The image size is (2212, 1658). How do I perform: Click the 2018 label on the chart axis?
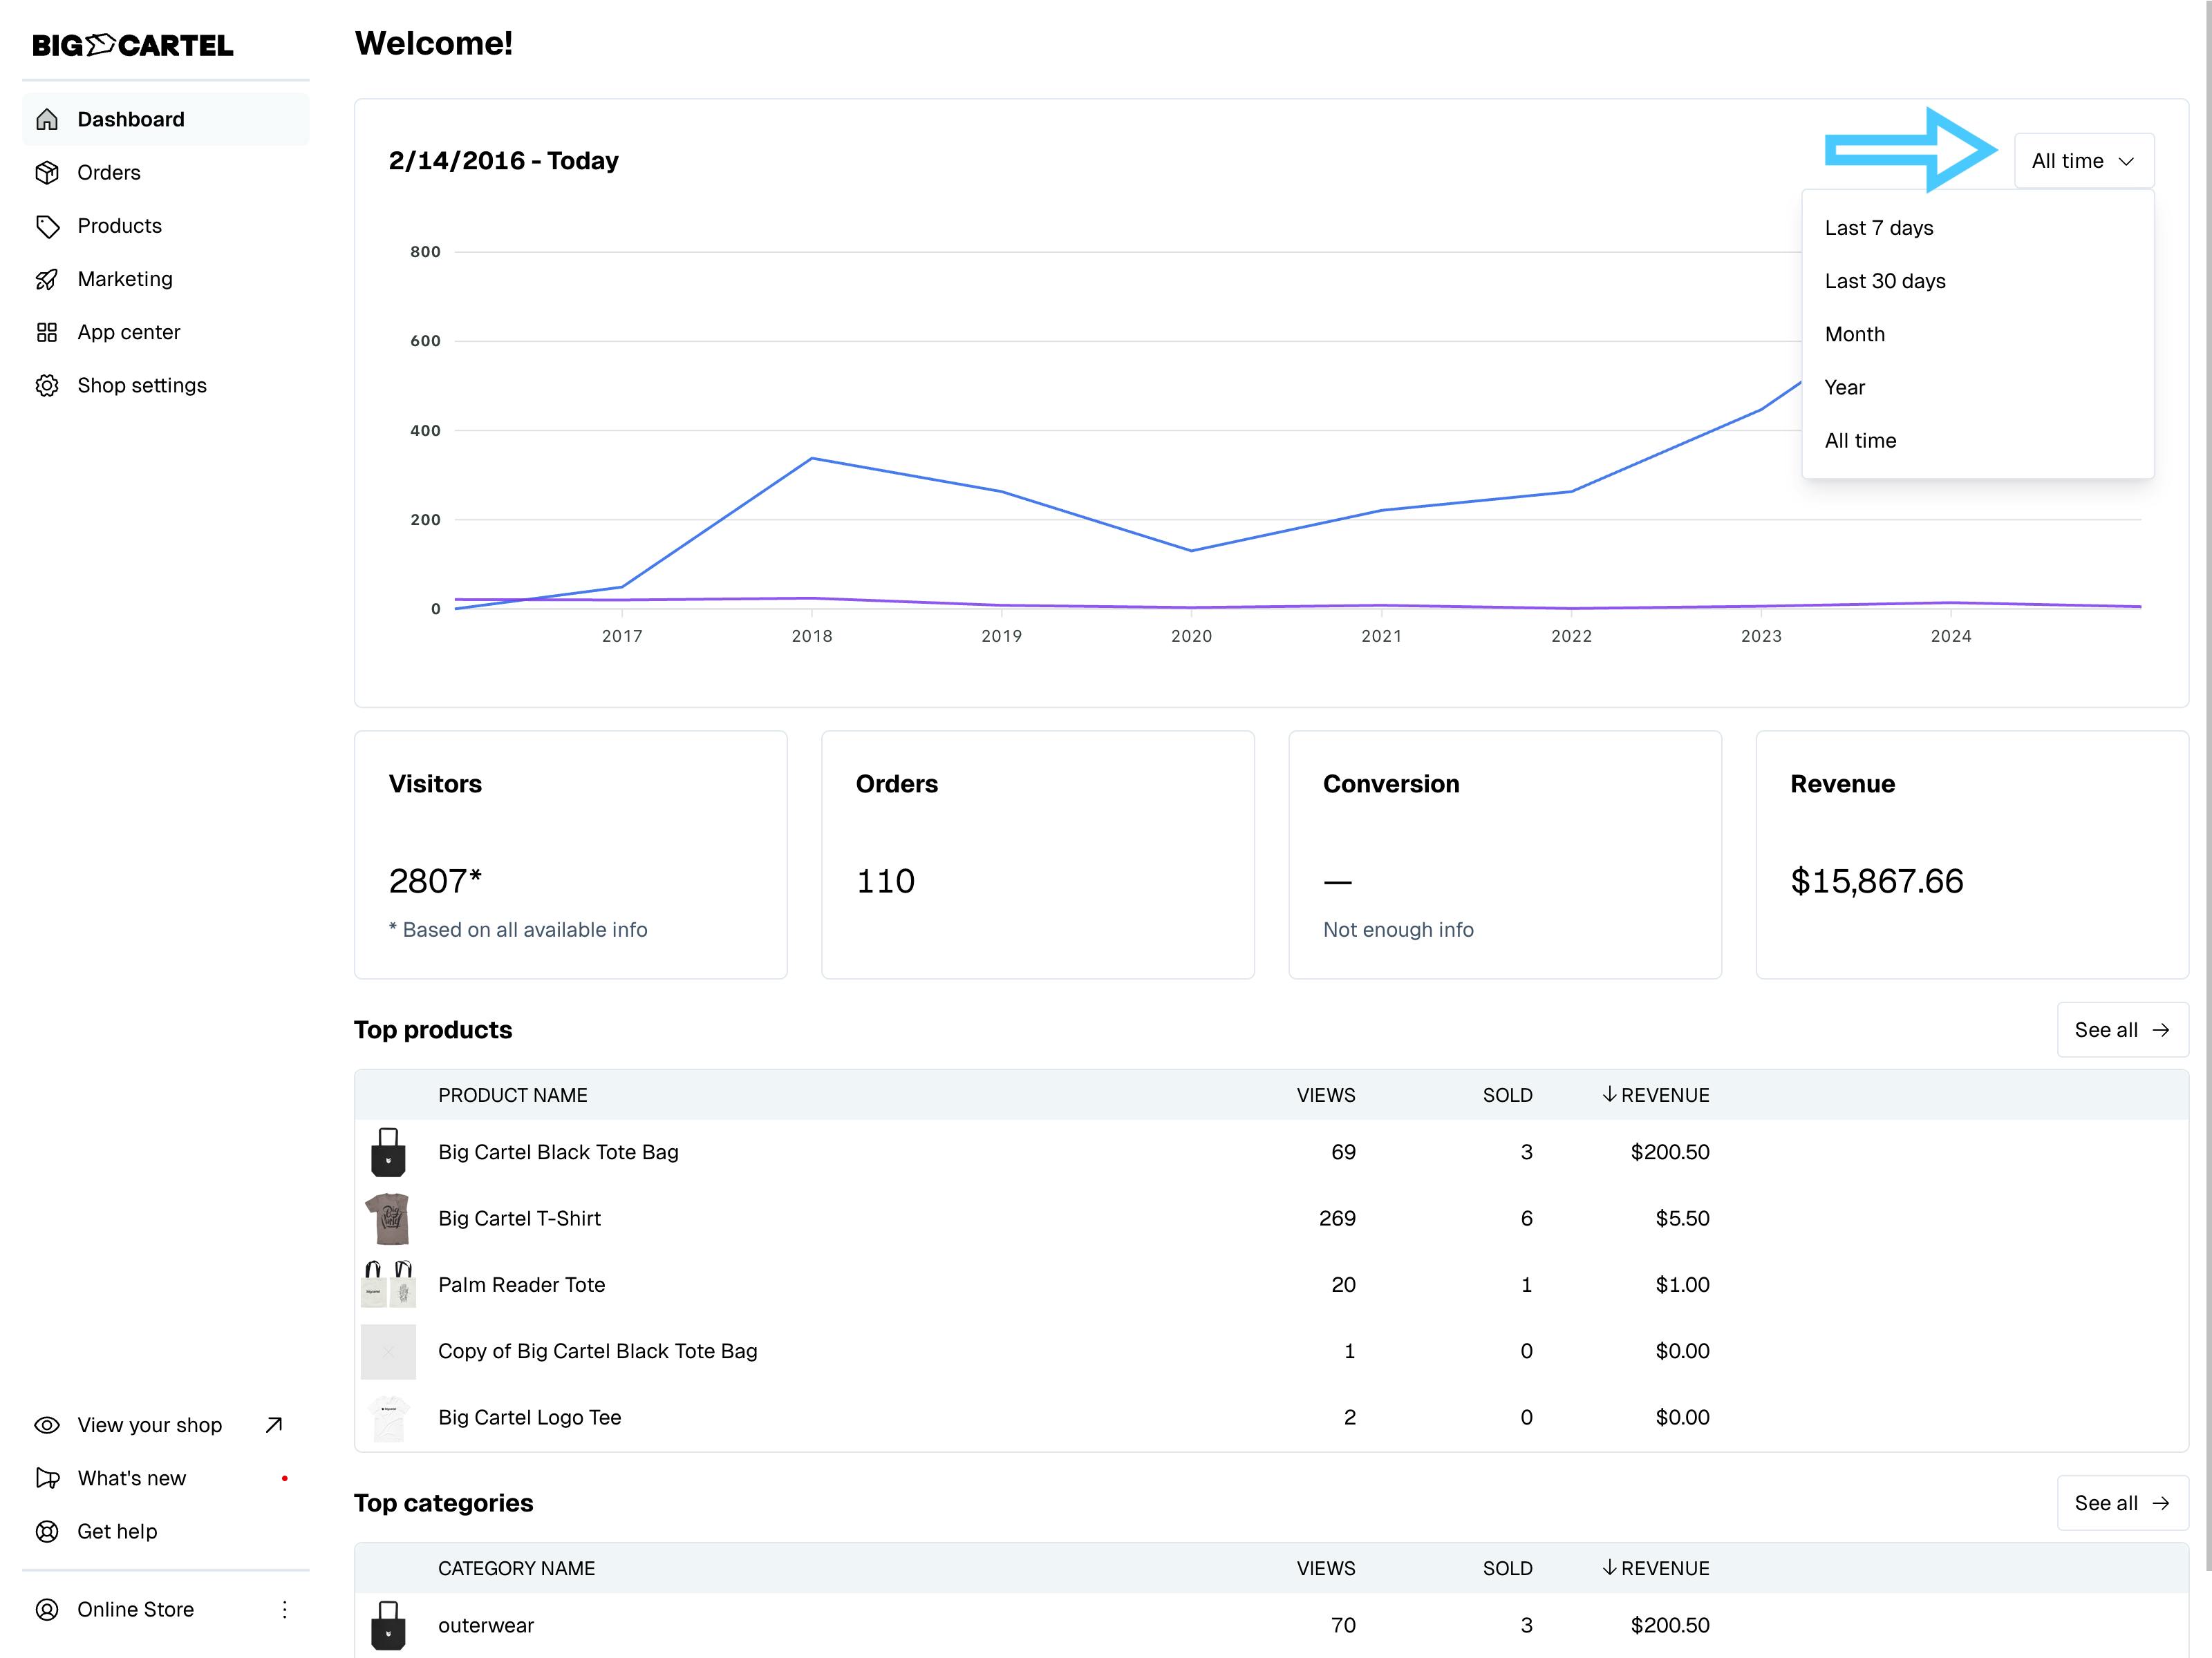tap(812, 636)
